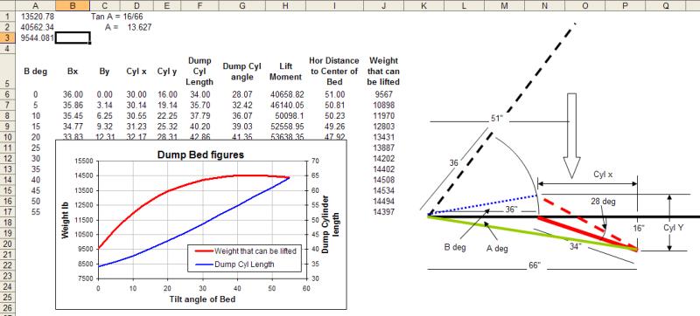Click the large down arrow shape
The width and height of the screenshot is (700, 316).
[x=571, y=136]
